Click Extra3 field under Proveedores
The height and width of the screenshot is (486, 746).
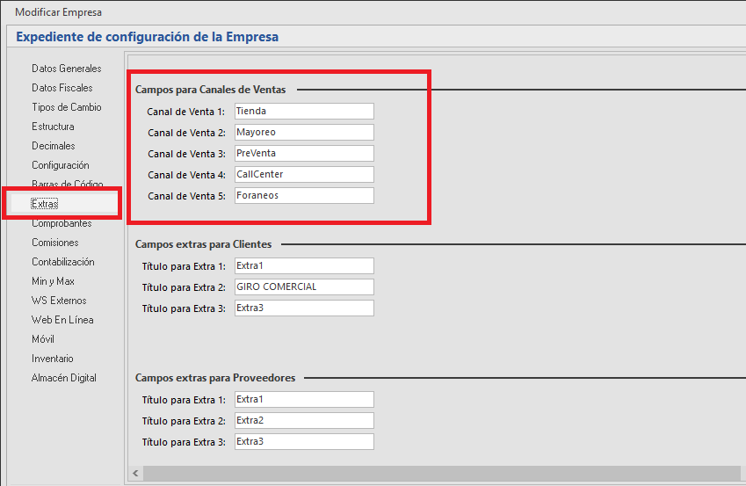303,442
